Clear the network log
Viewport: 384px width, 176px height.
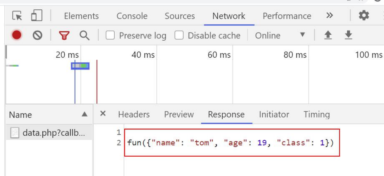point(37,35)
